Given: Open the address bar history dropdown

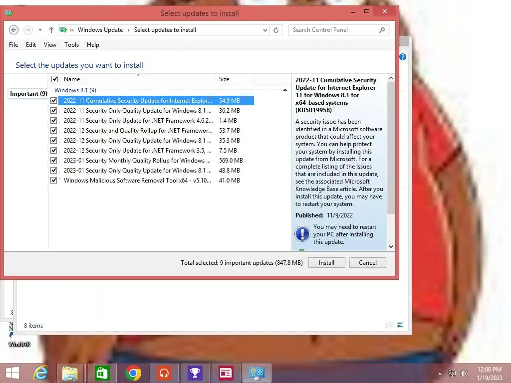Looking at the screenshot, I should click(x=265, y=30).
